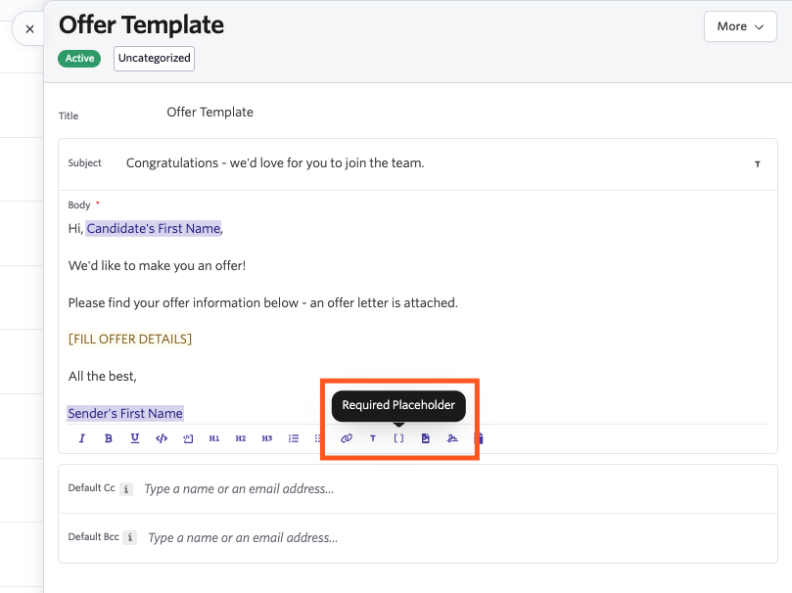792x593 pixels.
Task: Click the line 'We'd like to make you an offer!'
Action: tap(157, 266)
